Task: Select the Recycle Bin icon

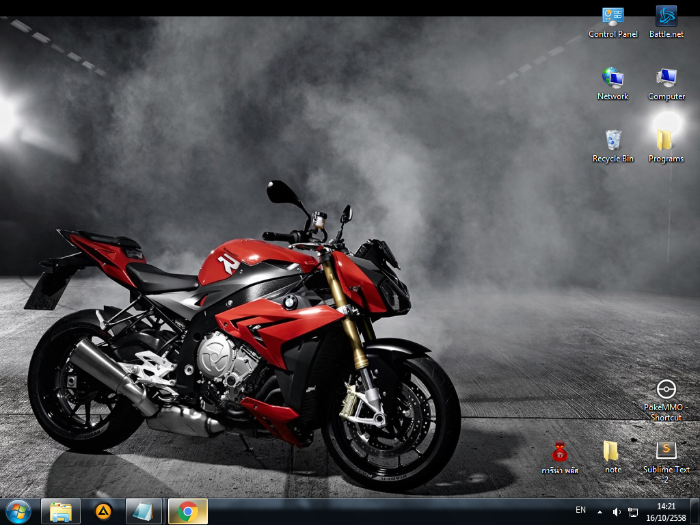Action: coord(613,146)
